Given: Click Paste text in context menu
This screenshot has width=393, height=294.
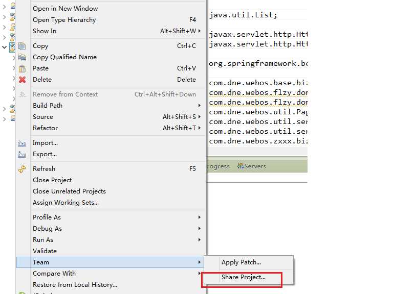Looking at the screenshot, I should (40, 68).
